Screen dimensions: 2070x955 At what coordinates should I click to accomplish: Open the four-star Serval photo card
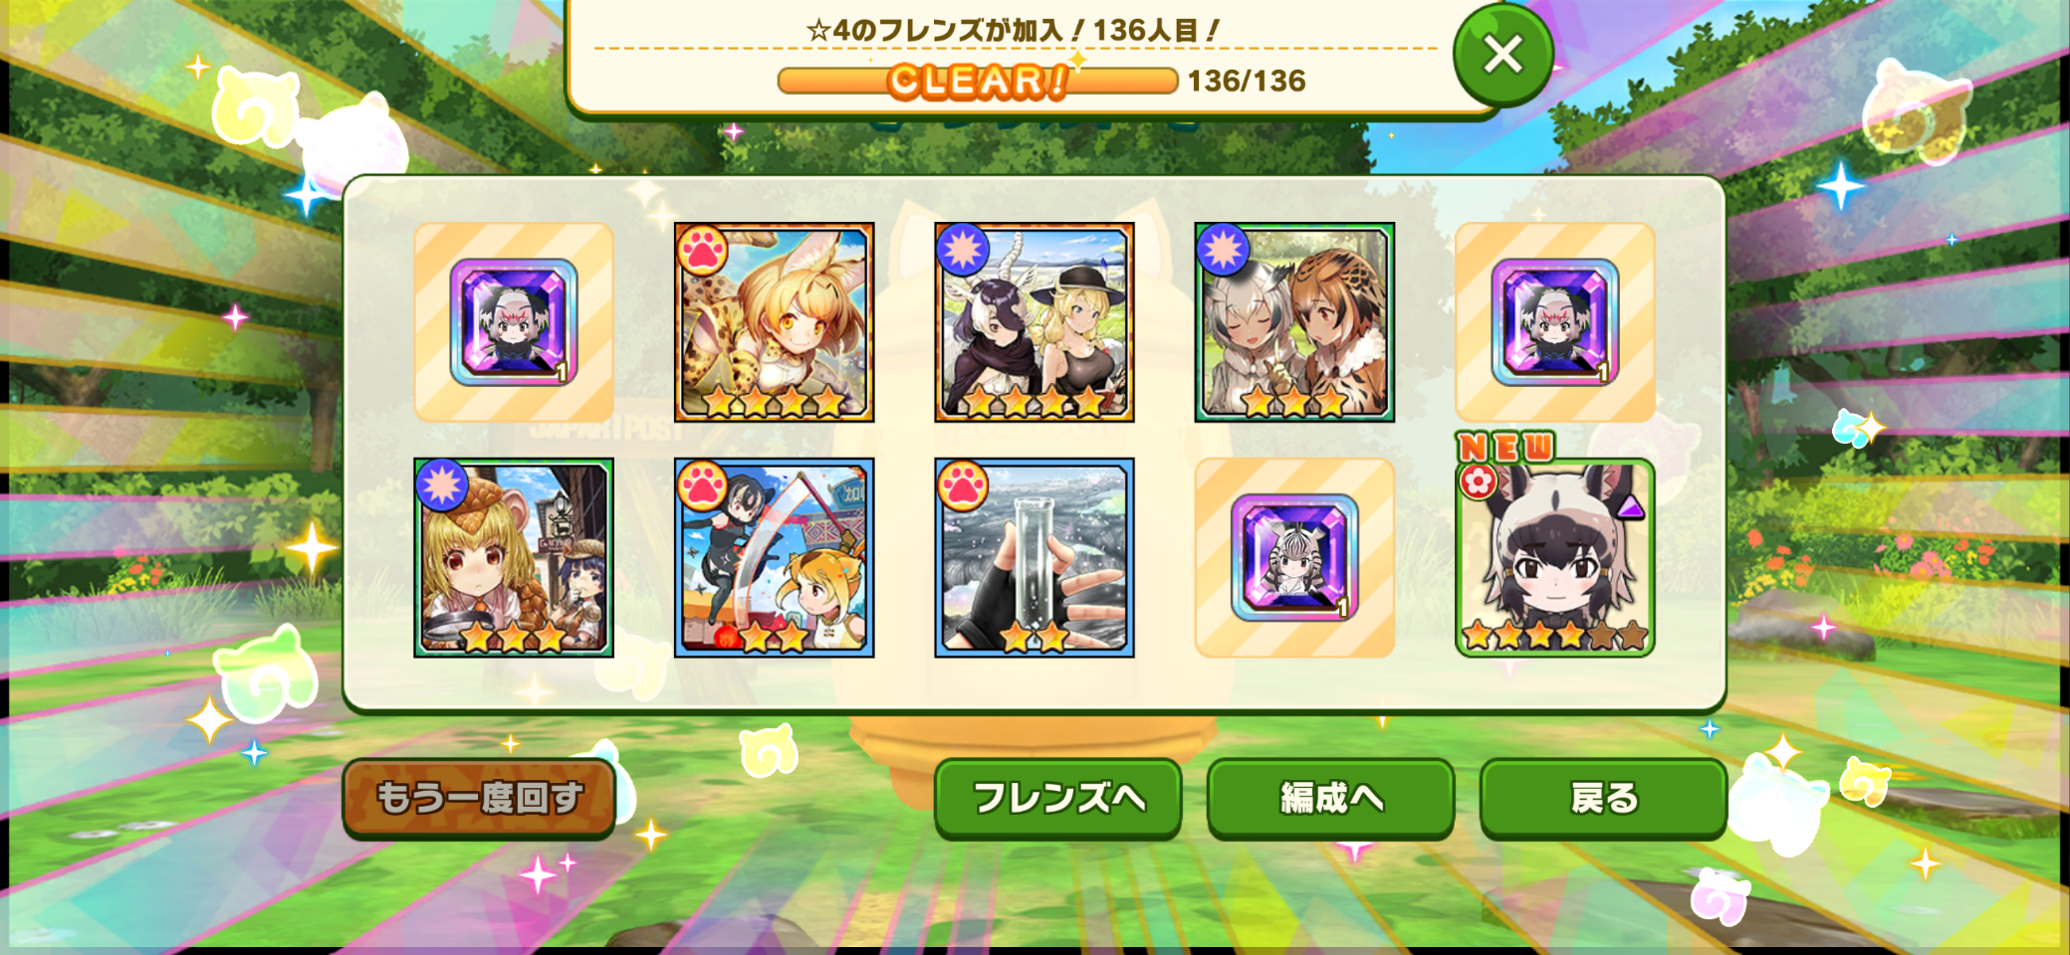(x=774, y=322)
